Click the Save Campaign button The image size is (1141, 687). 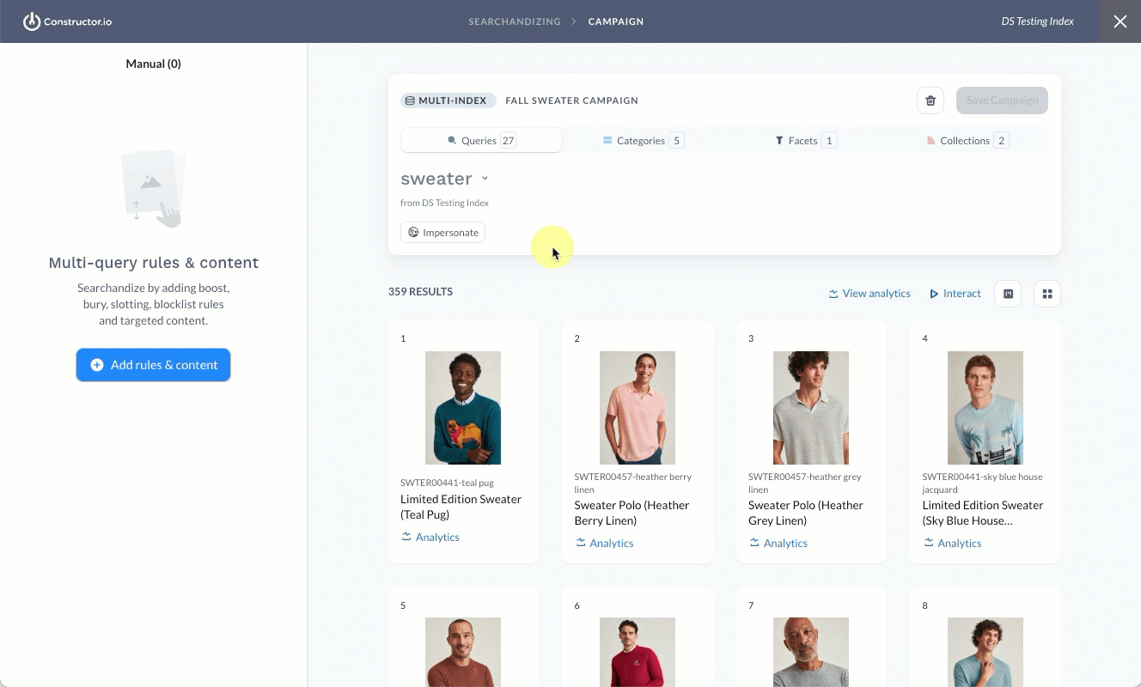click(x=1002, y=100)
